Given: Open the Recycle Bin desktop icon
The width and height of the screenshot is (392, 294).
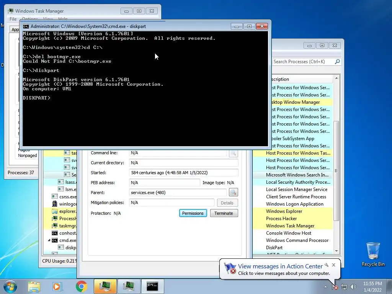Looking at the screenshot, I should (x=373, y=254).
